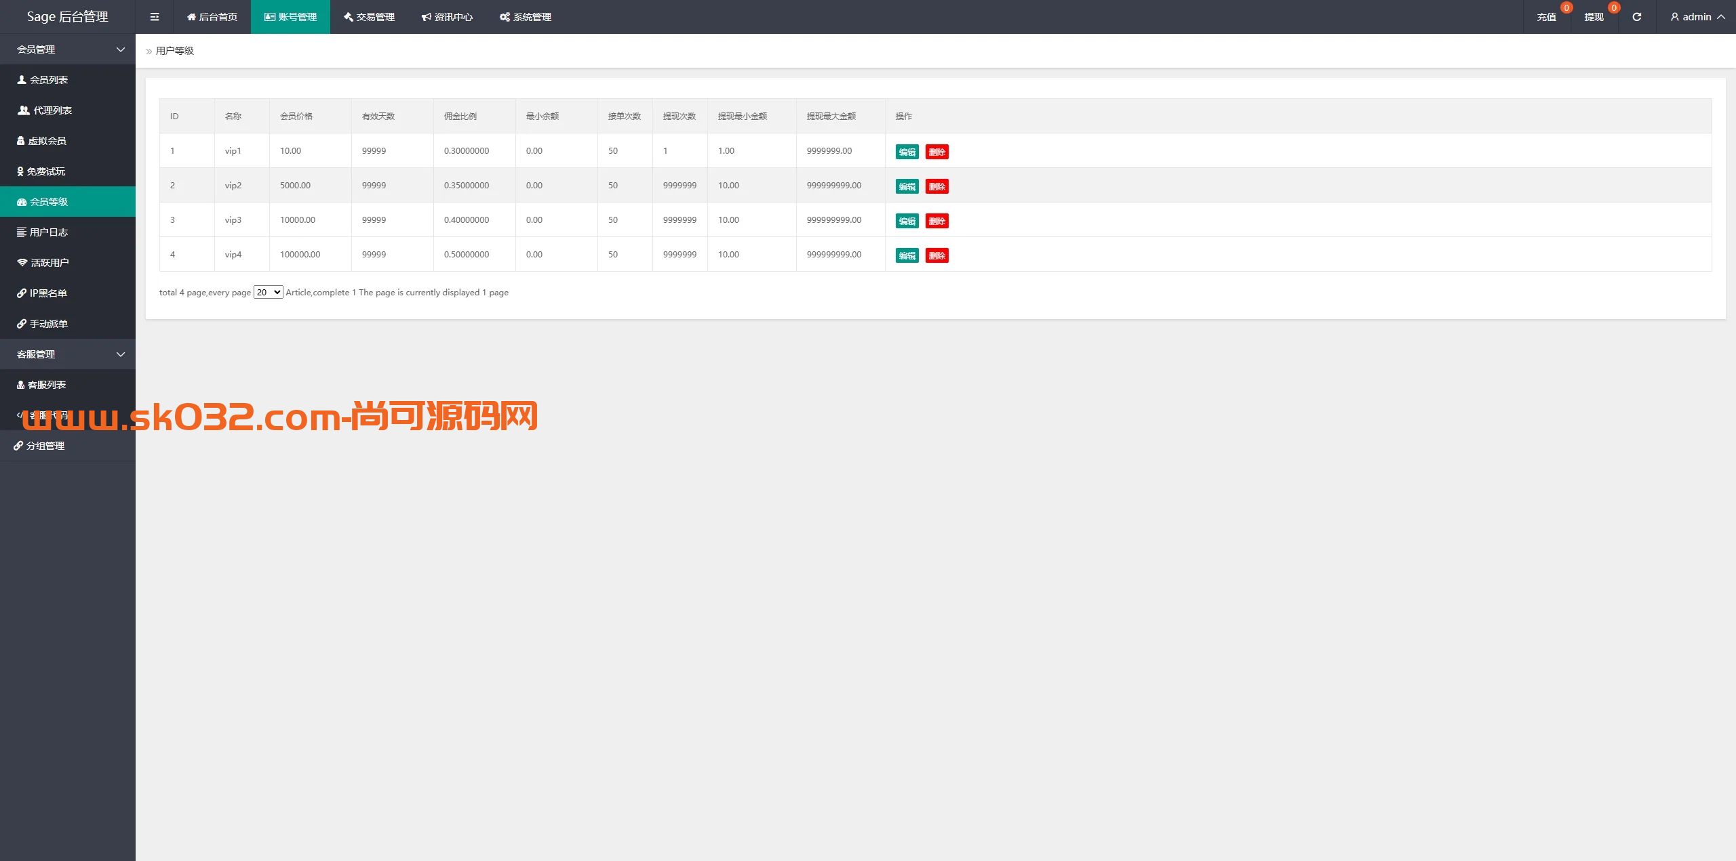Open 充值 notifications in top bar
This screenshot has height=861, width=1736.
click(x=1546, y=17)
